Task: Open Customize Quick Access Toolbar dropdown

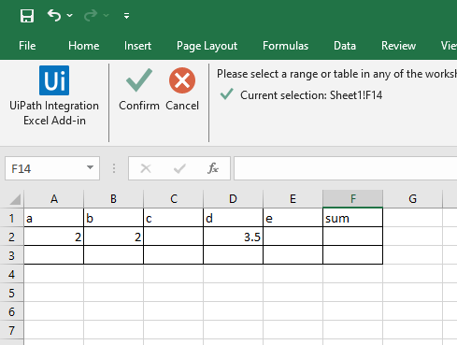Action: tap(126, 16)
